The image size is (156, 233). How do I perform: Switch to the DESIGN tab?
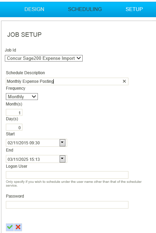click(34, 9)
